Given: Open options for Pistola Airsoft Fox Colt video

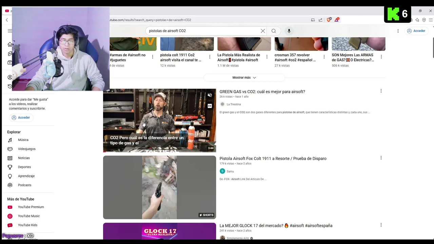Looking at the screenshot, I should coord(381,158).
